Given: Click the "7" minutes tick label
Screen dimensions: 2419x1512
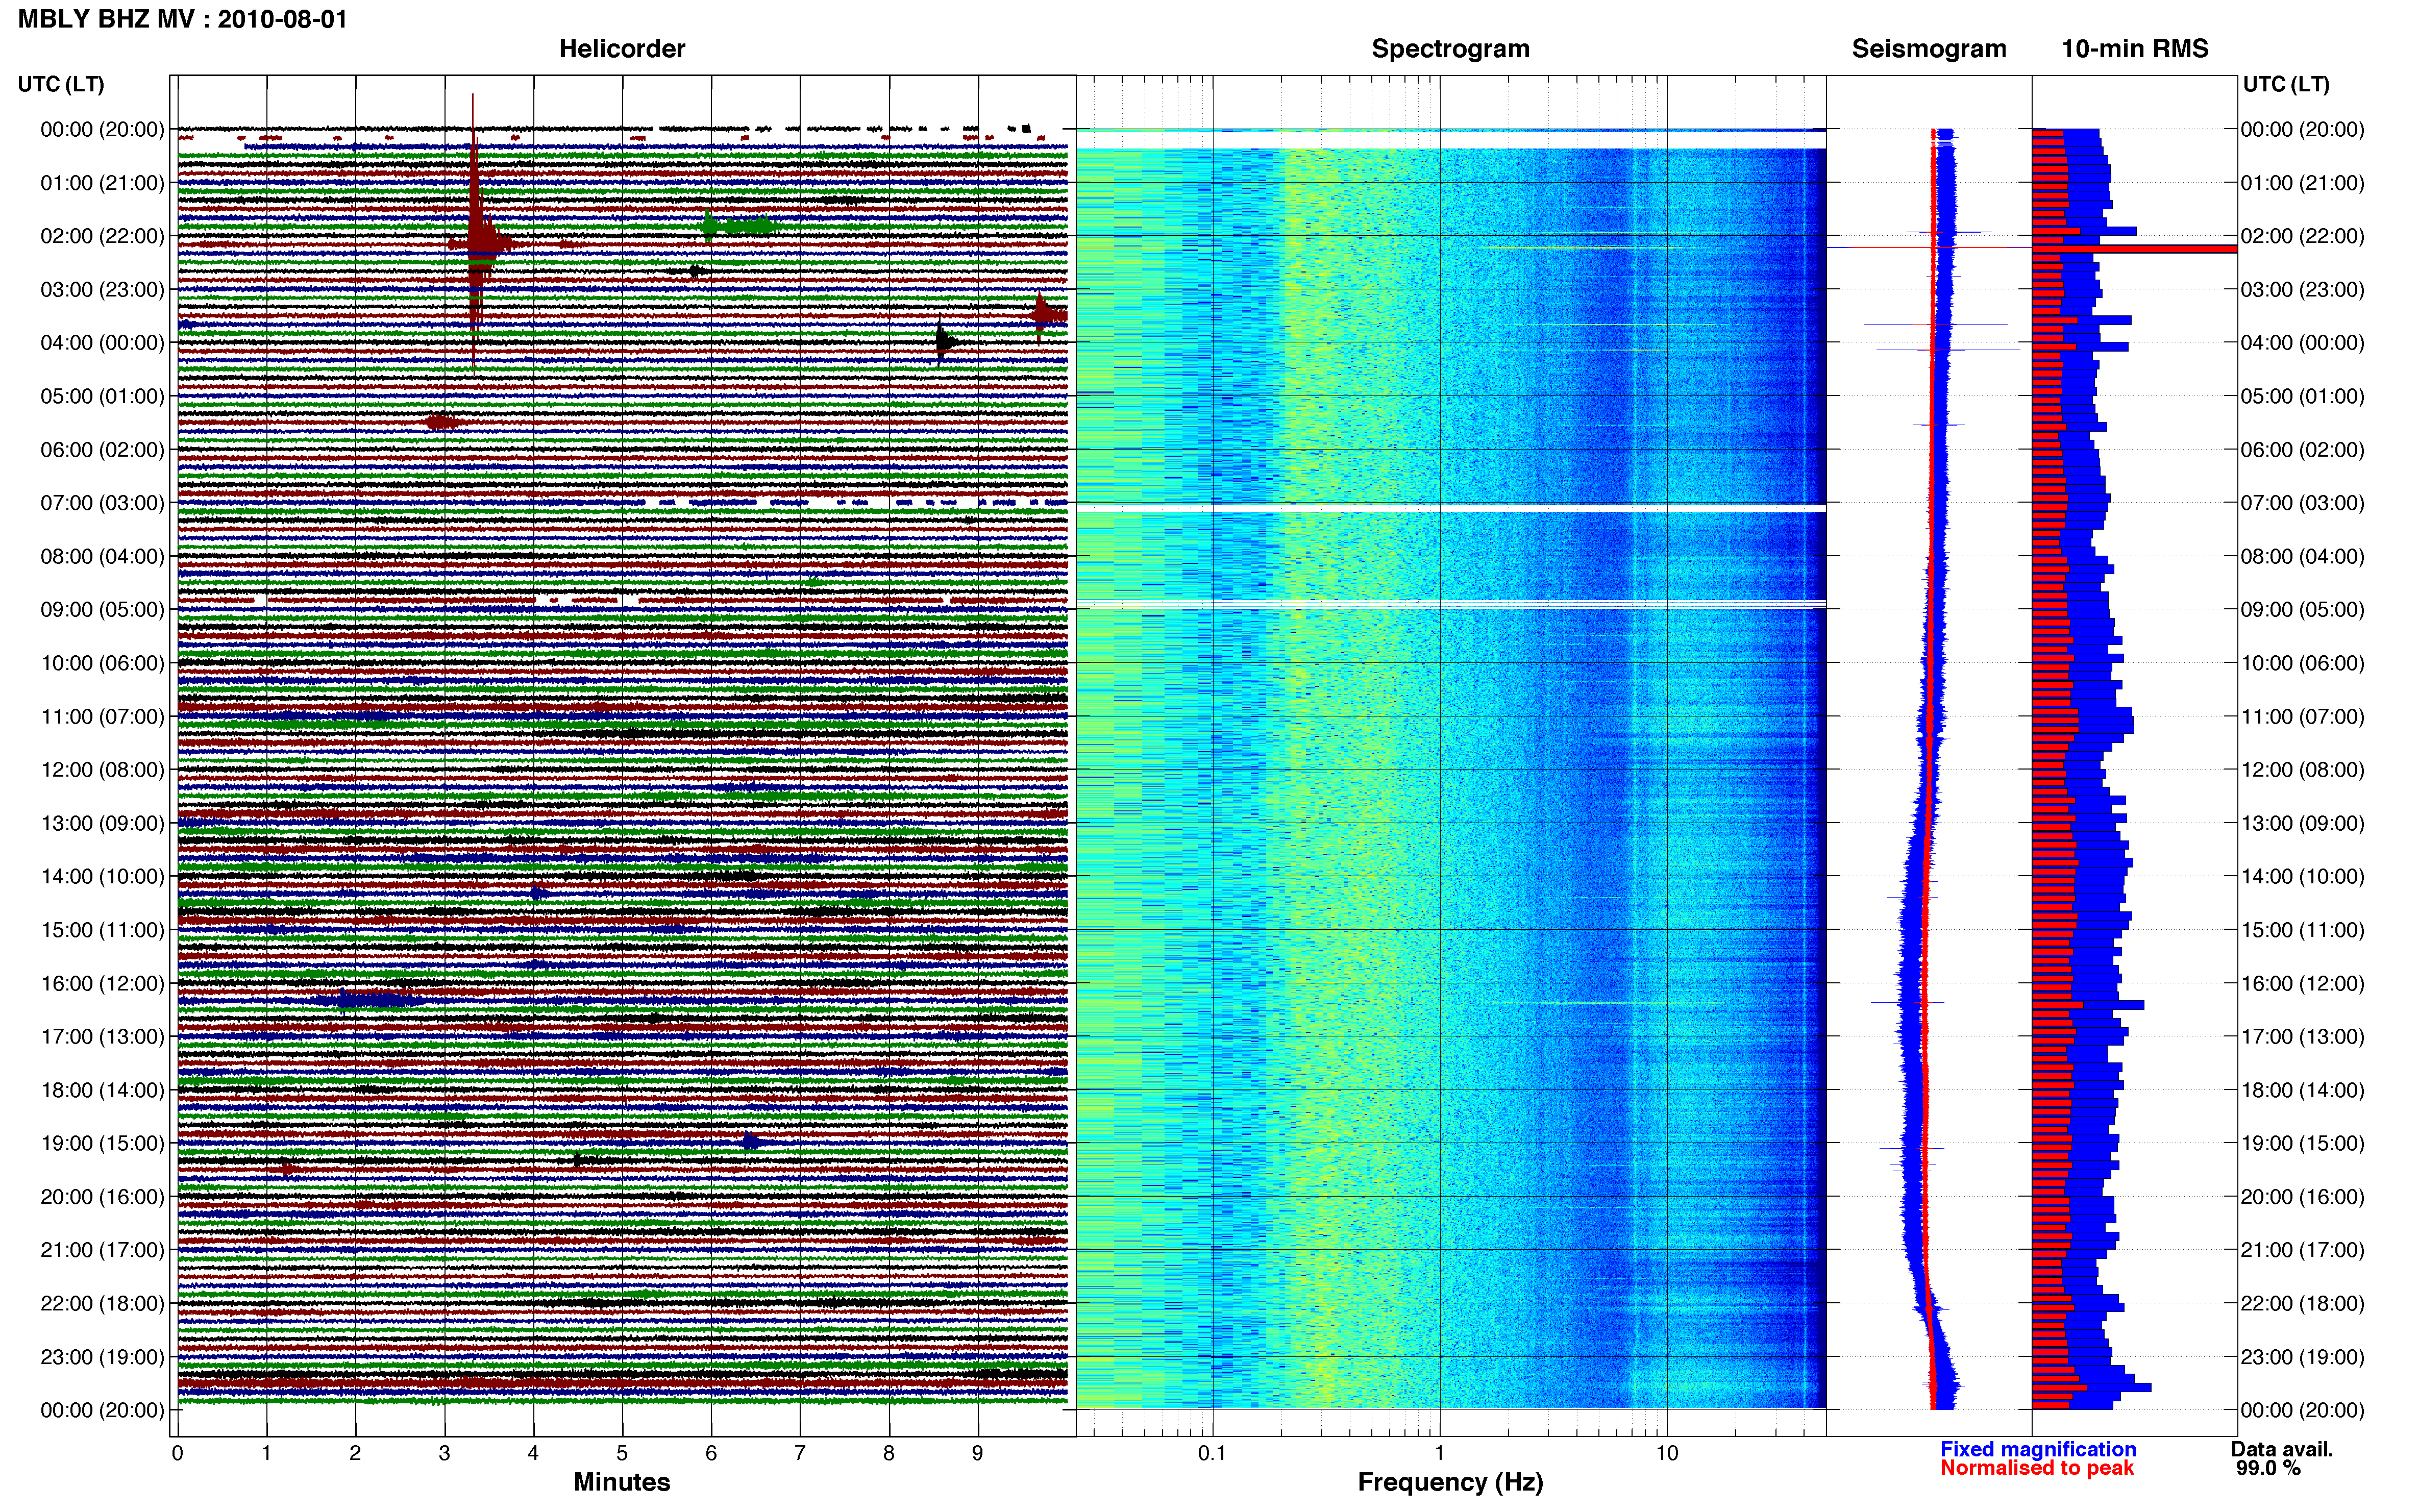Looking at the screenshot, I should (x=800, y=1453).
